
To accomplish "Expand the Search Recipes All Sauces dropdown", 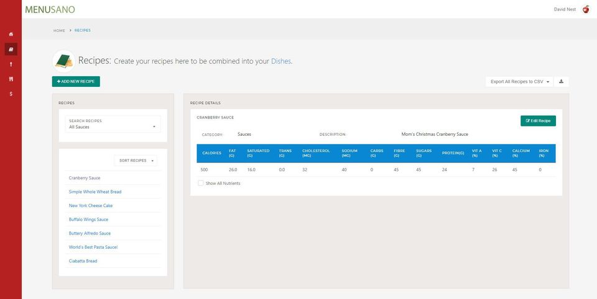I will (113, 124).
